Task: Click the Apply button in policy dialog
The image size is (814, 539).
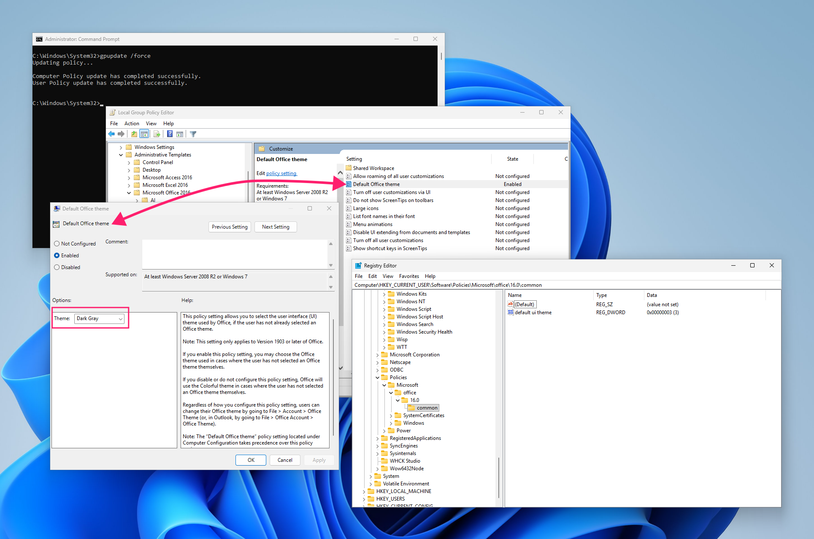Action: (319, 460)
